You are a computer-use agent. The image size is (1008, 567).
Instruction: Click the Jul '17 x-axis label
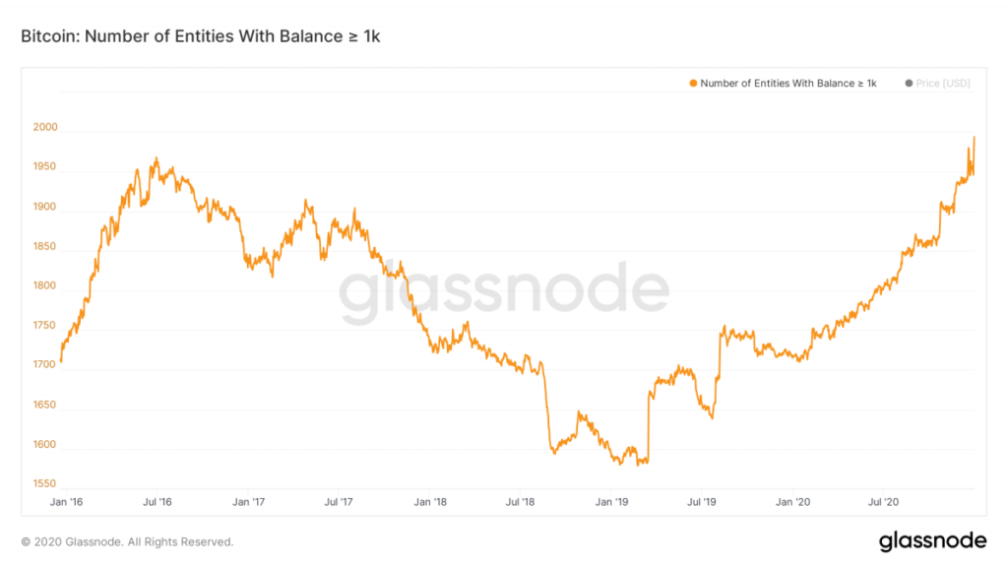click(339, 502)
